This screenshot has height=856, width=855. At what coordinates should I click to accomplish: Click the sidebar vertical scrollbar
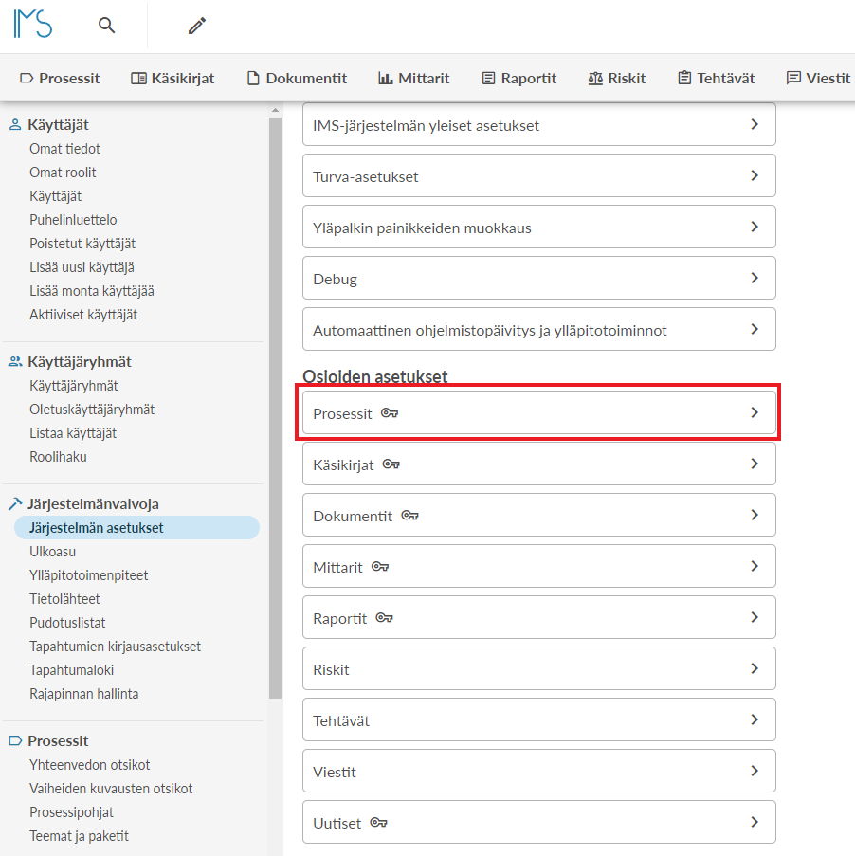pos(275,408)
